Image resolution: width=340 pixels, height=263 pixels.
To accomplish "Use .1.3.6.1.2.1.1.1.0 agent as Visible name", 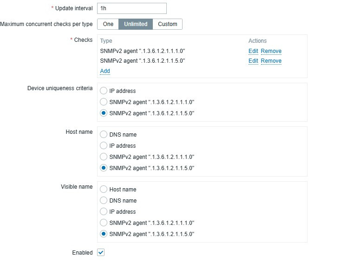I will 104,223.
